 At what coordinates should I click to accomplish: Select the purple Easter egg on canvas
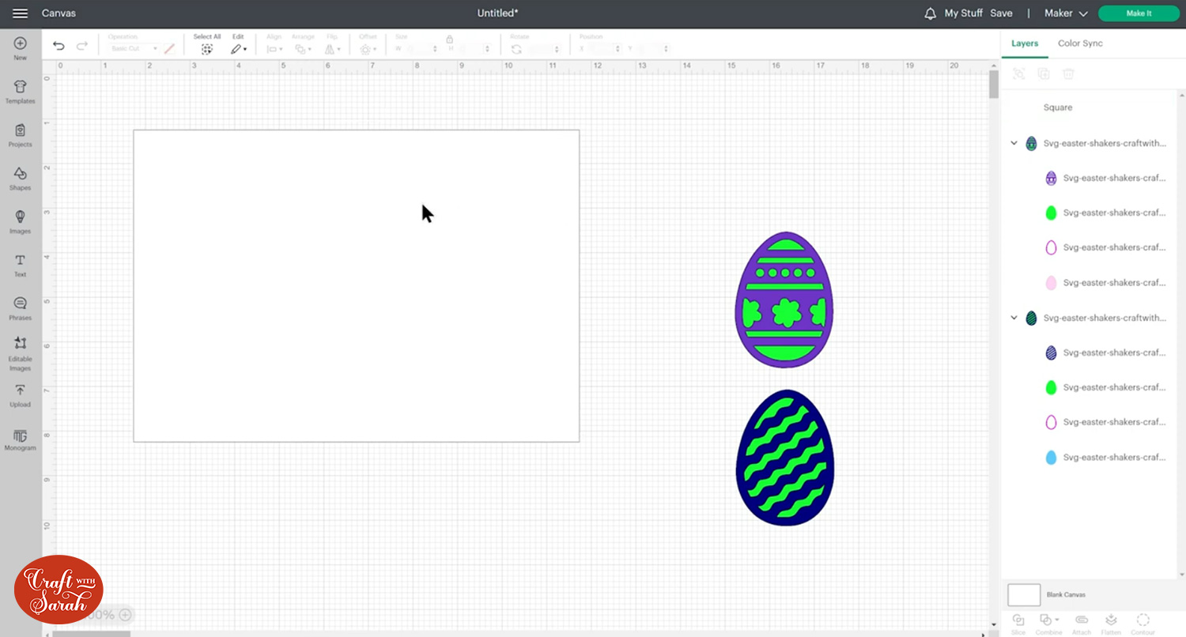click(784, 300)
